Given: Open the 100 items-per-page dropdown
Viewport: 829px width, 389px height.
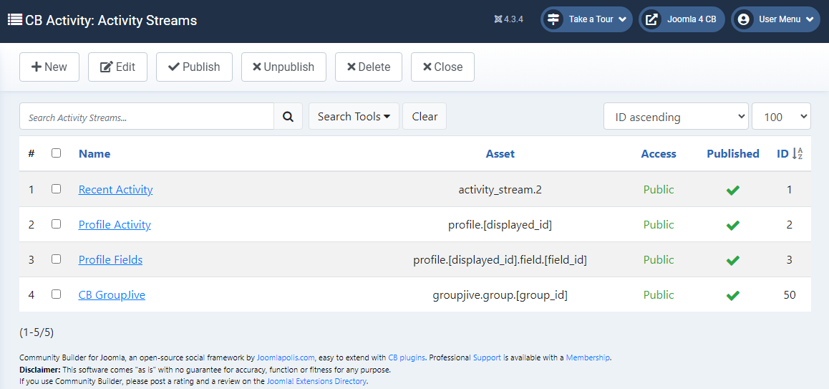Looking at the screenshot, I should click(x=781, y=117).
